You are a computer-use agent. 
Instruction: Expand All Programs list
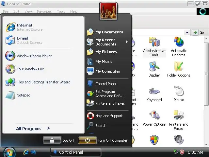(x=33, y=129)
